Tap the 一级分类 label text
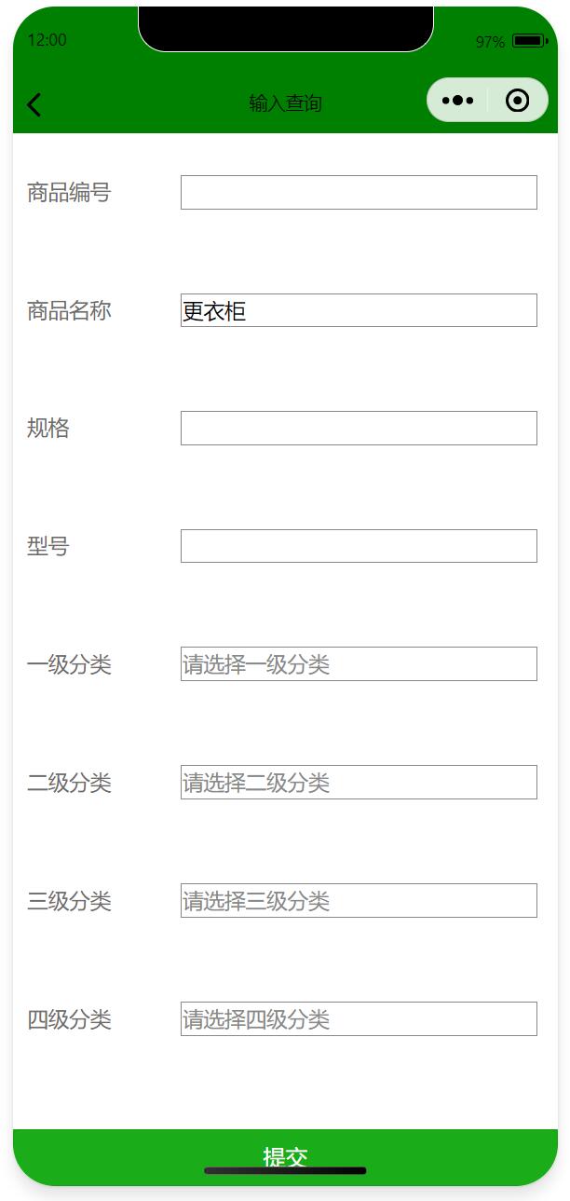This screenshot has width=570, height=1201. pyautogui.click(x=69, y=665)
